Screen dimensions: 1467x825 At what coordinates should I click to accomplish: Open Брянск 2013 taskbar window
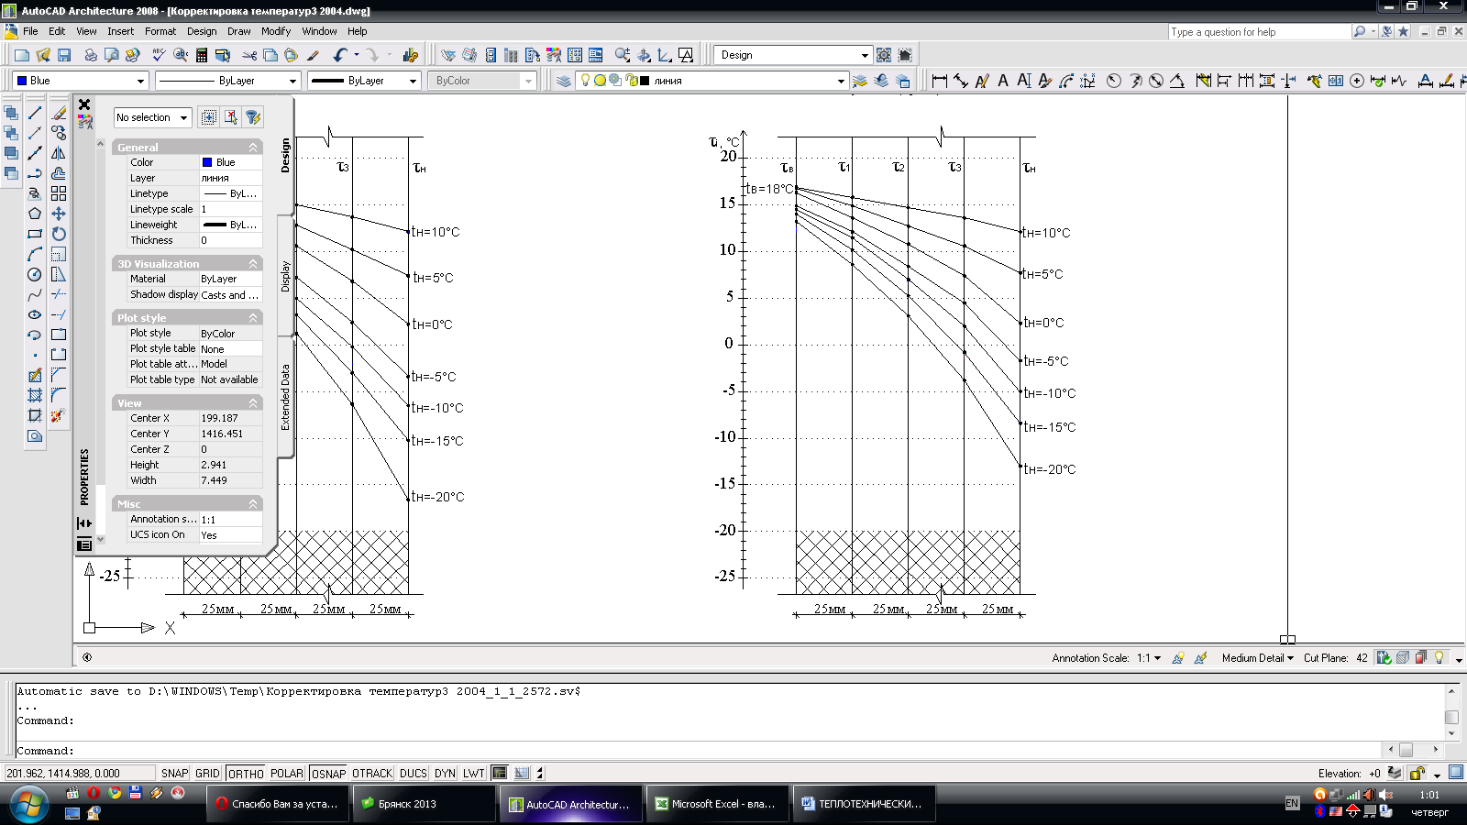[x=425, y=804]
